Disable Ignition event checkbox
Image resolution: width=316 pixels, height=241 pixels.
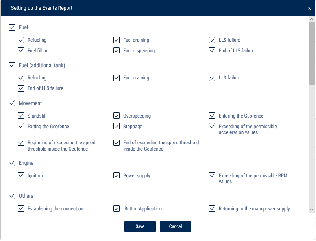21,175
